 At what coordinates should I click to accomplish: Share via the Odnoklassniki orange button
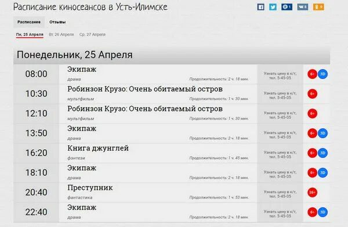click(x=318, y=7)
